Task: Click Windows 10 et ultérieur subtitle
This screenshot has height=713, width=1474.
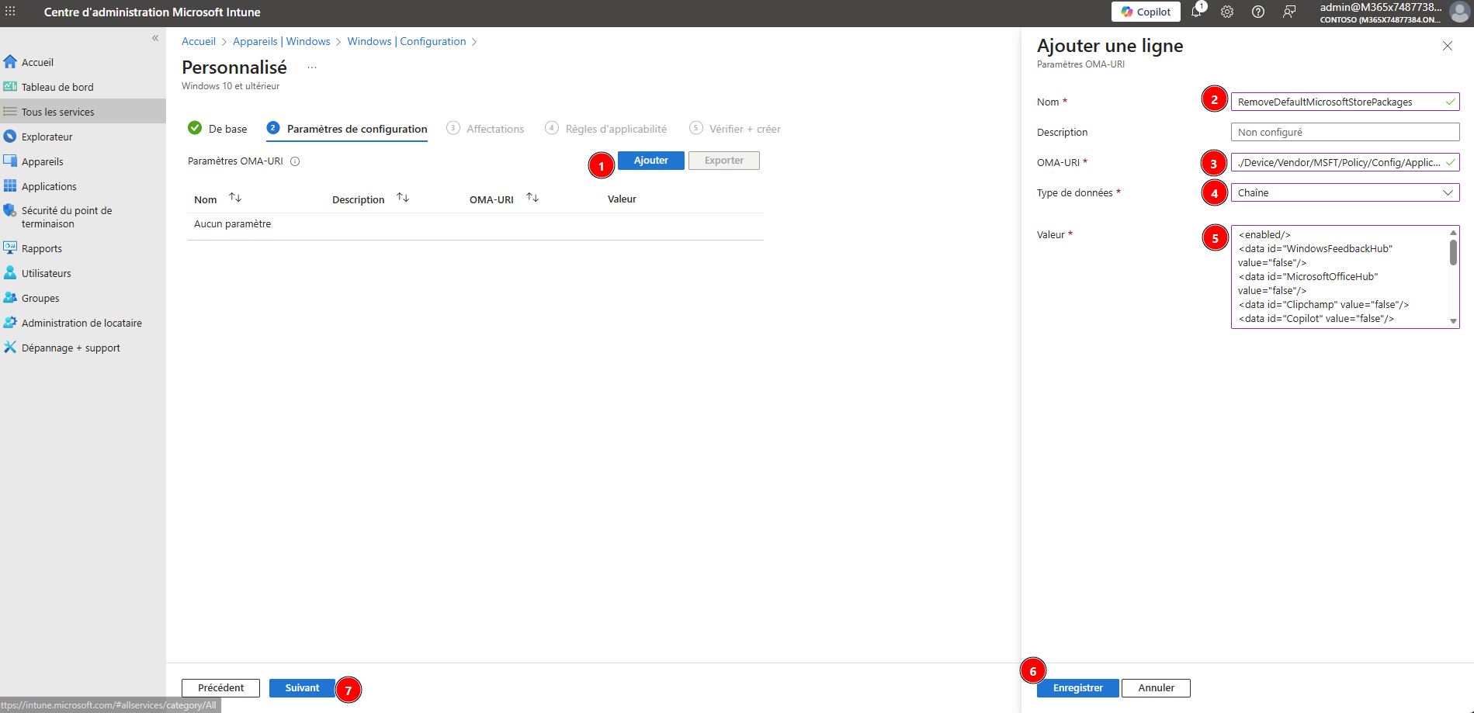Action: click(231, 86)
